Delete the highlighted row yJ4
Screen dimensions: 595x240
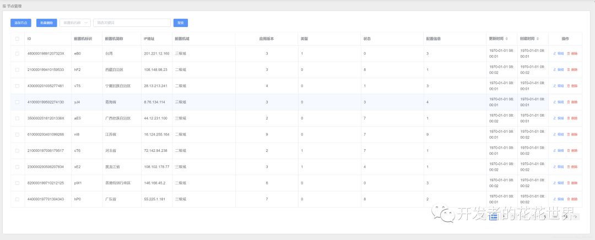572,102
